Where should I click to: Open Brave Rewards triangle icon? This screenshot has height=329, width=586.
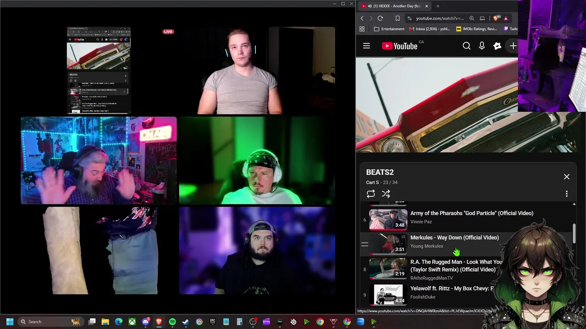505,18
